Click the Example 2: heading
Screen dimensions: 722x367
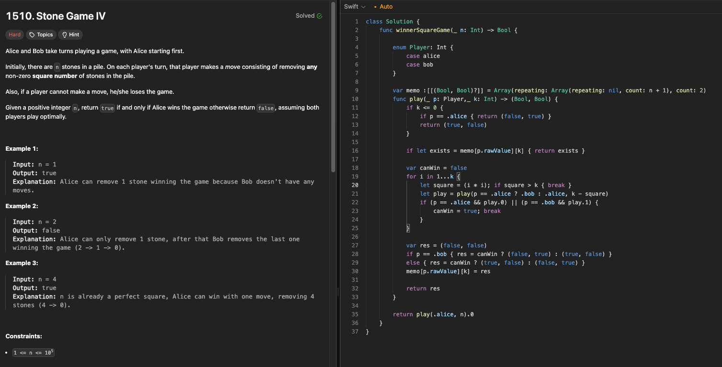[22, 206]
